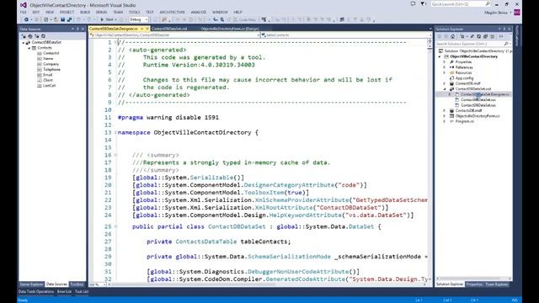539x303 pixels.
Task: Click the Solution Explorer horizontal scrollbar
Action: click(x=473, y=279)
